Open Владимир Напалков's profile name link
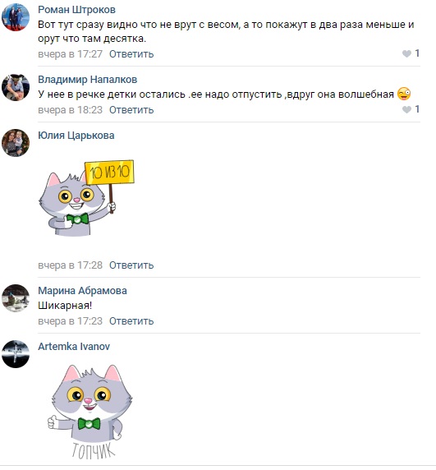Screen dimensions: 436x470 pos(87,80)
